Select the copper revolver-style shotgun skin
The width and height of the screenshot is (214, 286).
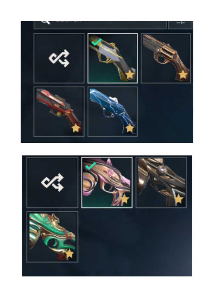[166, 58]
